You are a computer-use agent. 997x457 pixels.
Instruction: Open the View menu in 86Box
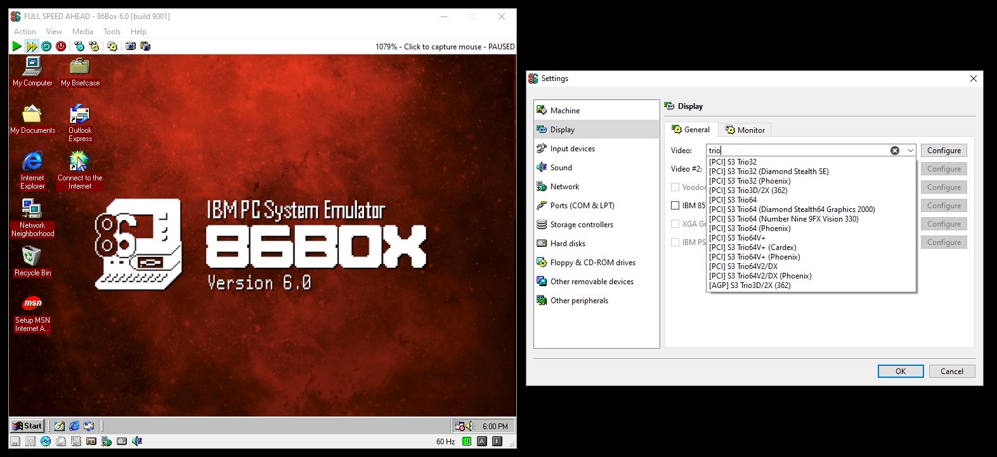54,32
